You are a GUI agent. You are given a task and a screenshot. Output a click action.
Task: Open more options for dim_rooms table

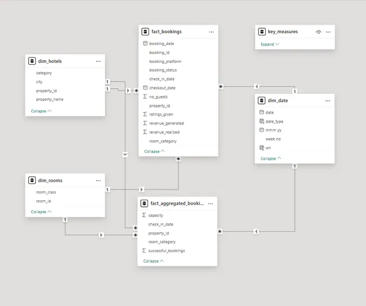click(x=99, y=181)
